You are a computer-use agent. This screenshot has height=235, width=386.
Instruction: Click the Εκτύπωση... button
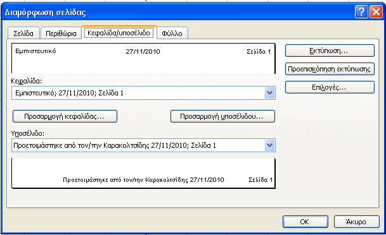[x=330, y=51]
